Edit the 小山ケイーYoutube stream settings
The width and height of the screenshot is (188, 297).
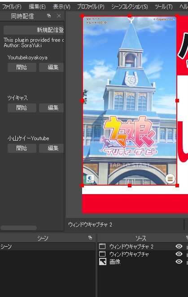click(52, 148)
